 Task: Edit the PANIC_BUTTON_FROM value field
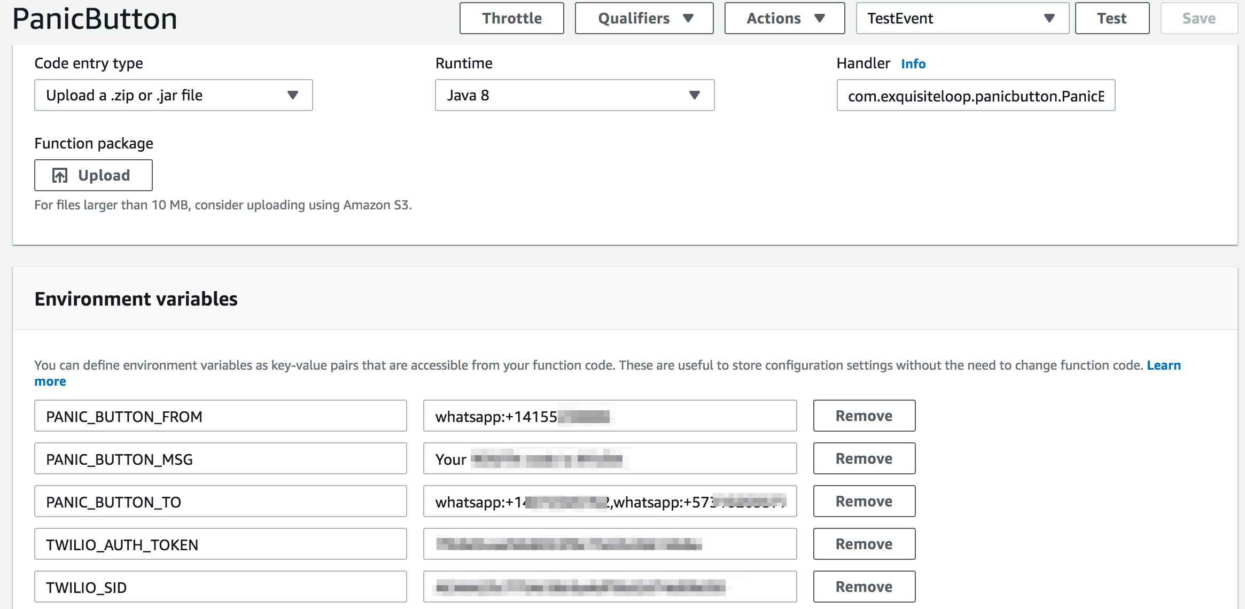610,416
